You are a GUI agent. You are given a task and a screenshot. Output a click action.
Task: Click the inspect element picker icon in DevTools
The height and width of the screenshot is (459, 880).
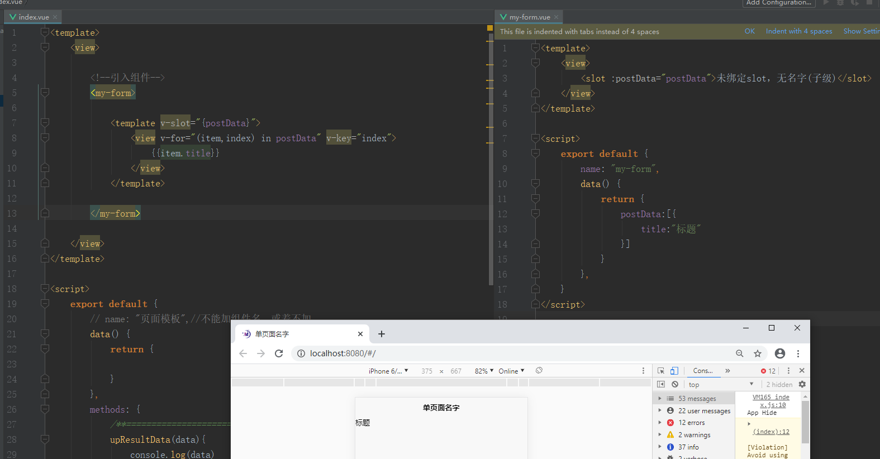[661, 371]
